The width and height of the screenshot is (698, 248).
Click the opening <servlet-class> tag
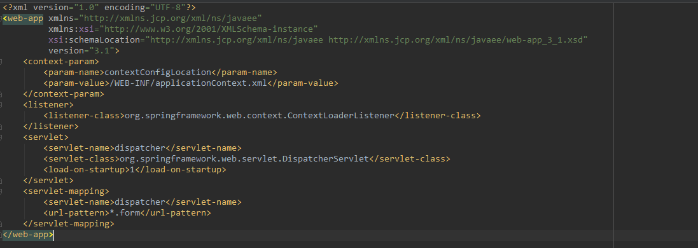[81, 158]
